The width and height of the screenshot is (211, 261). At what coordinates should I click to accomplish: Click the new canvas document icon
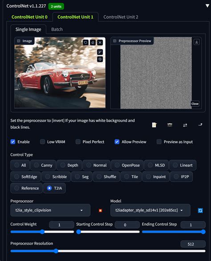click(154, 125)
